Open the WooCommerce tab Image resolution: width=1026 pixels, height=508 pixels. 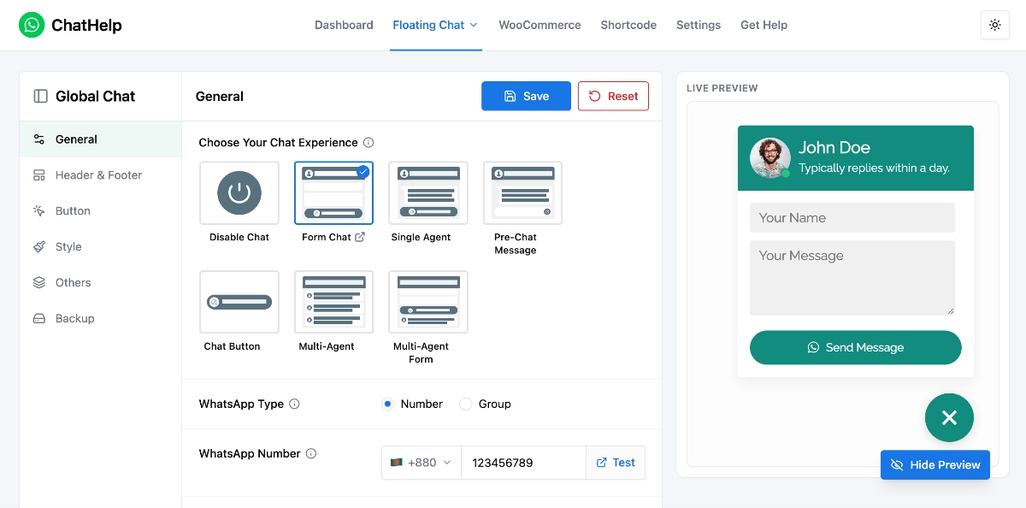point(540,25)
